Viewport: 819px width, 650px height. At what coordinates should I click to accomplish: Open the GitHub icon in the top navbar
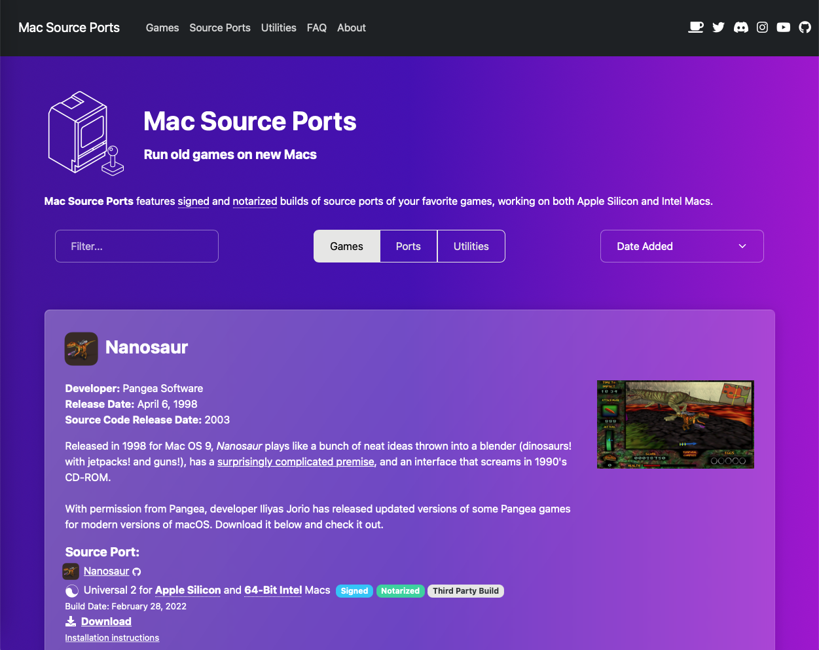(805, 27)
